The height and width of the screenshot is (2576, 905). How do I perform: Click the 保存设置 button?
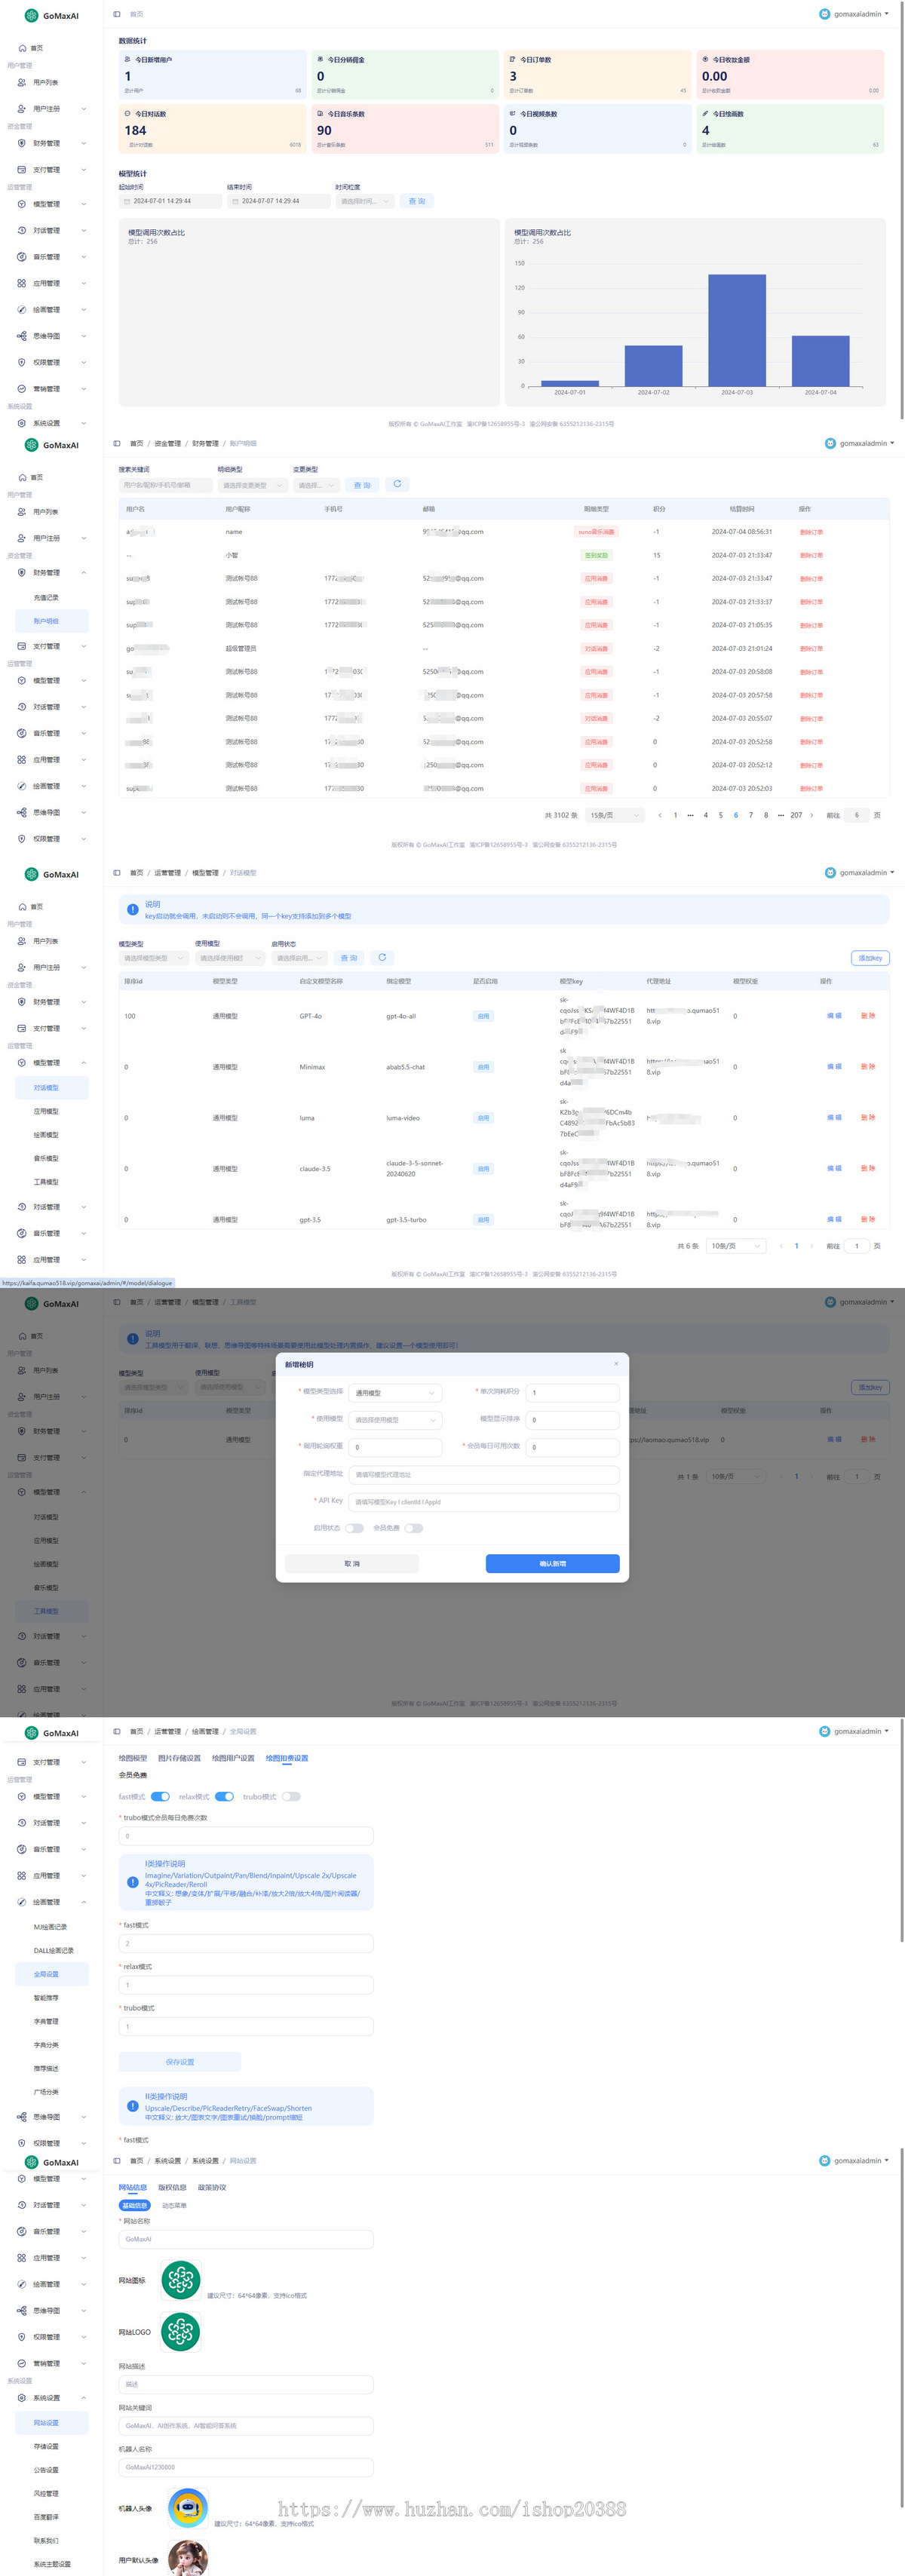click(x=180, y=2062)
